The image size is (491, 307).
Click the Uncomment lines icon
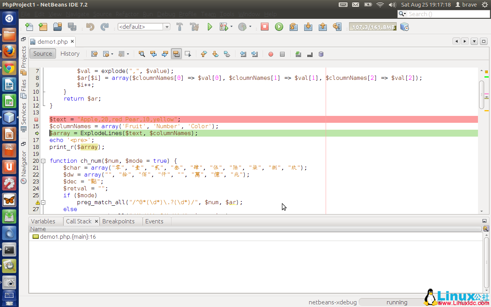[x=310, y=54]
